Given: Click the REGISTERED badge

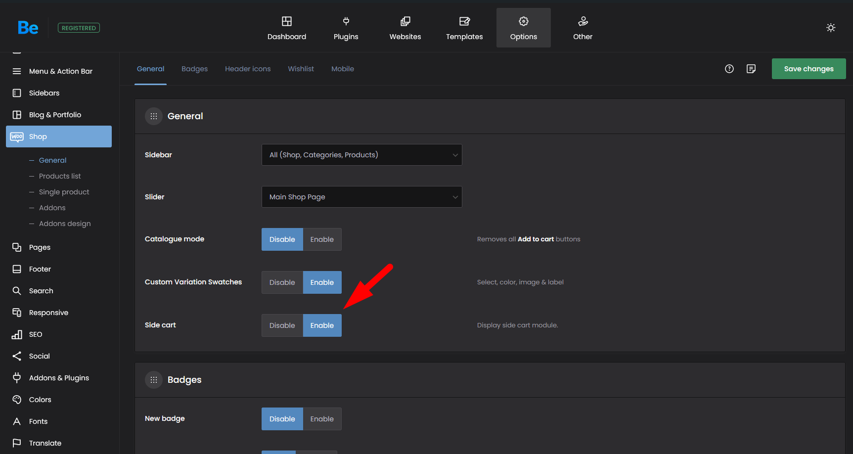Looking at the screenshot, I should pos(79,28).
